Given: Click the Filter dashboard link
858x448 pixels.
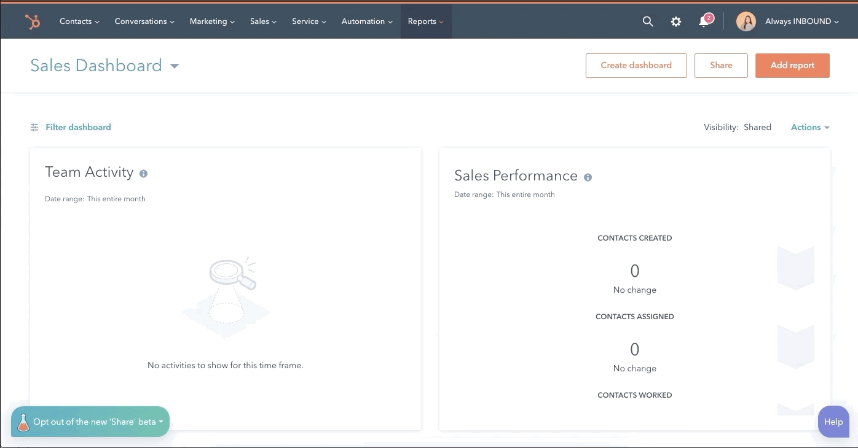Looking at the screenshot, I should pyautogui.click(x=78, y=128).
